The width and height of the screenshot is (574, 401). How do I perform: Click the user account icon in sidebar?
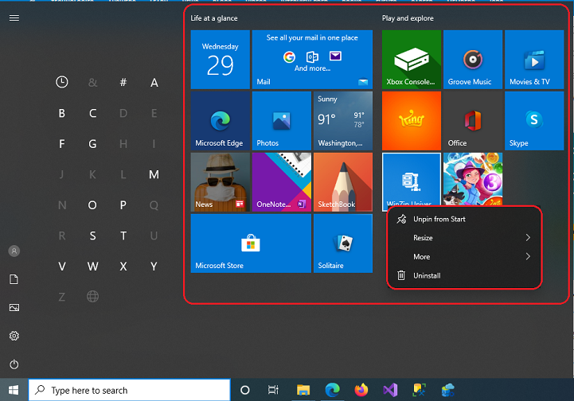[x=14, y=251]
